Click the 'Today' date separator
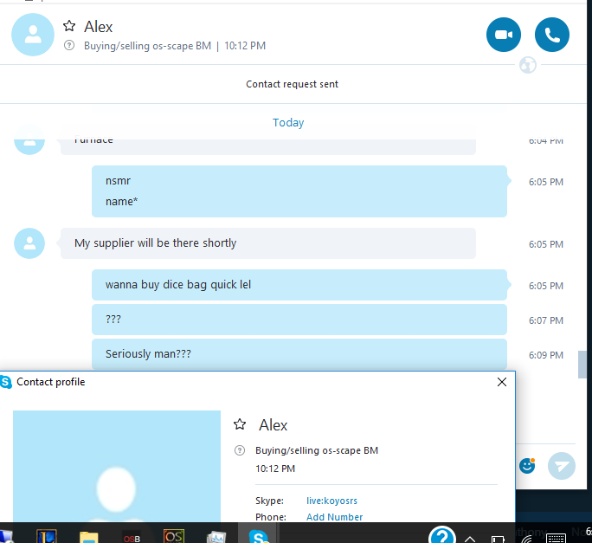Screen dimensions: 592x543 (288, 122)
